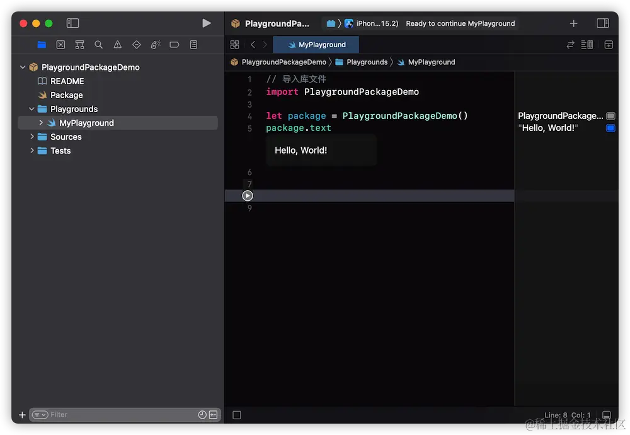The height and width of the screenshot is (435, 630).
Task: Stop playground using the square button
Action: (237, 414)
